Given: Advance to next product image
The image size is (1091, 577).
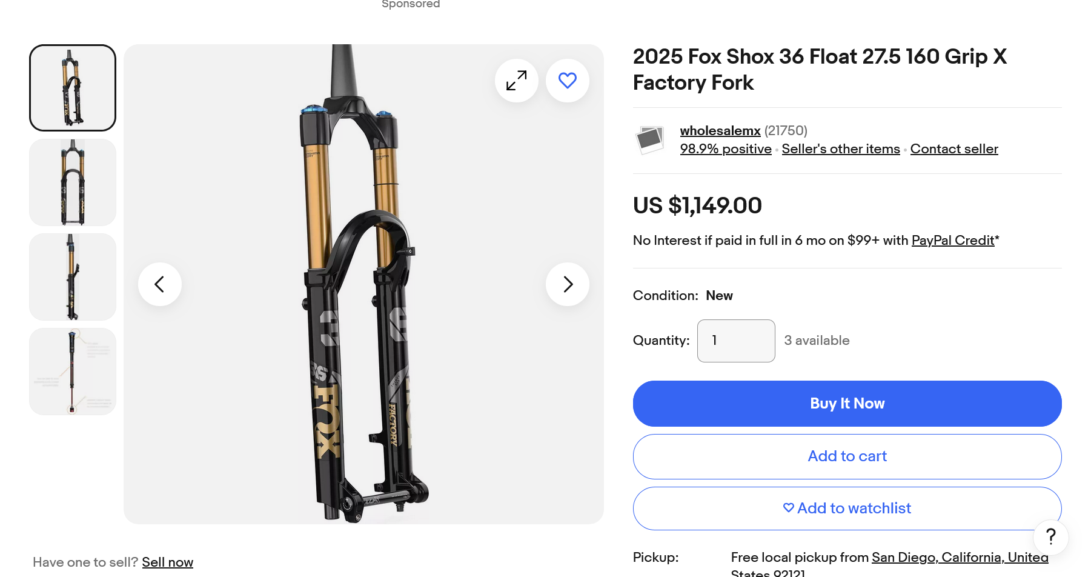Looking at the screenshot, I should pyautogui.click(x=567, y=284).
